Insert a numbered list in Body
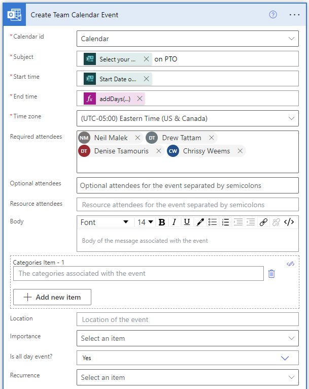 225,222
